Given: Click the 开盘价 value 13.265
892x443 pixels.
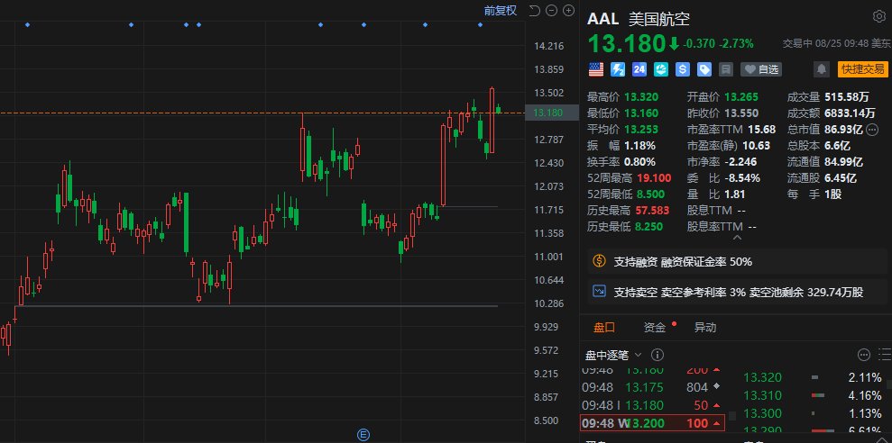Looking at the screenshot, I should (x=741, y=96).
